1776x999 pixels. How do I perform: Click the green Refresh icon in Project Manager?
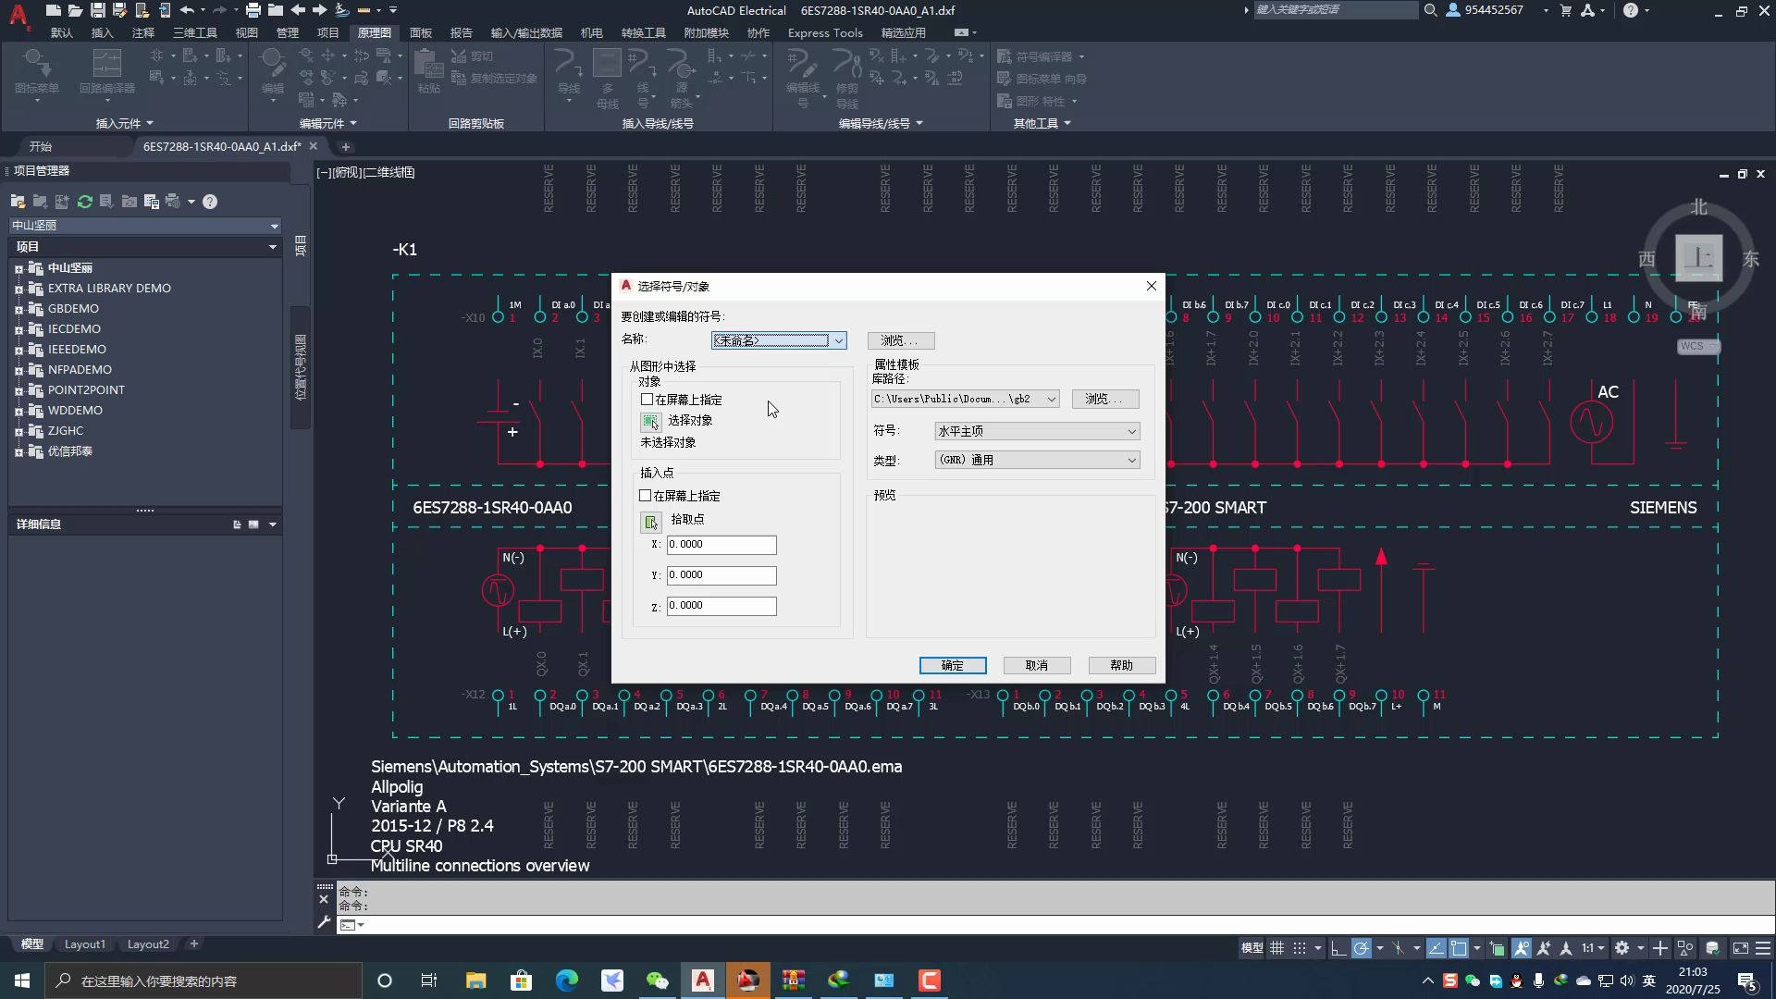[85, 202]
